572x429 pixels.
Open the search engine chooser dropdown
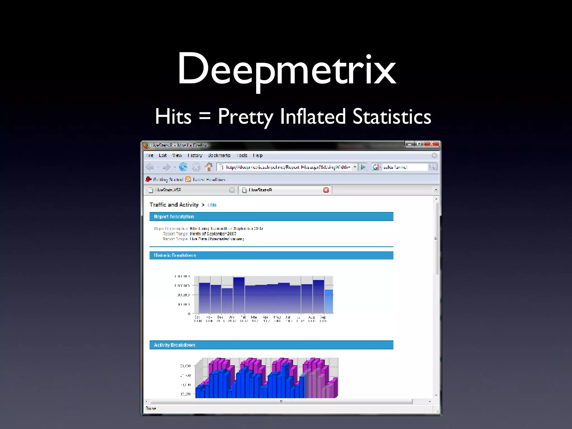point(380,167)
